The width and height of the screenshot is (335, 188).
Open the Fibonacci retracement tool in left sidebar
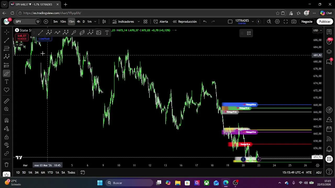tap(7, 49)
